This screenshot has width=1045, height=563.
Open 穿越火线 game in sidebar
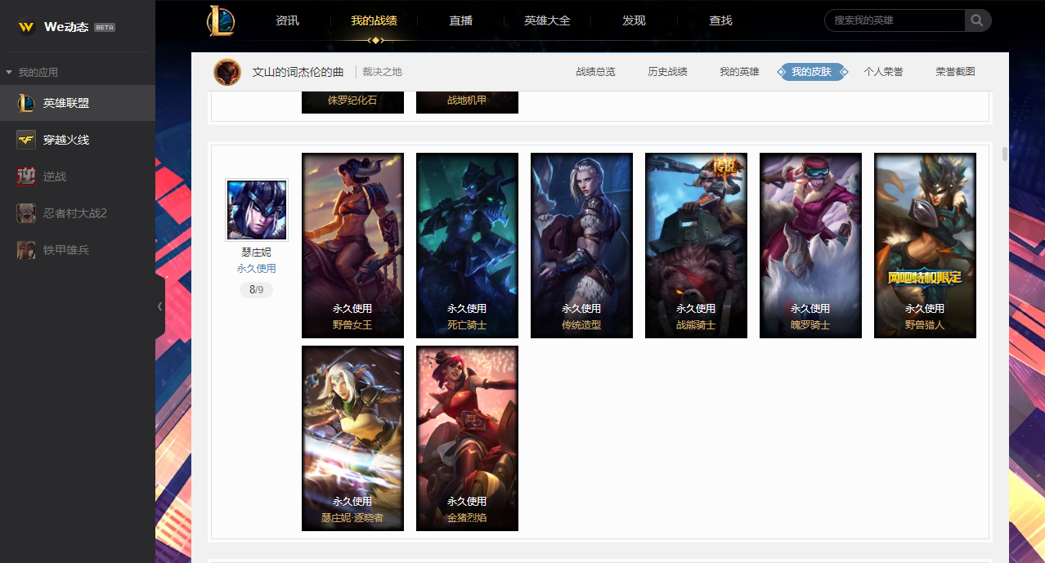78,140
